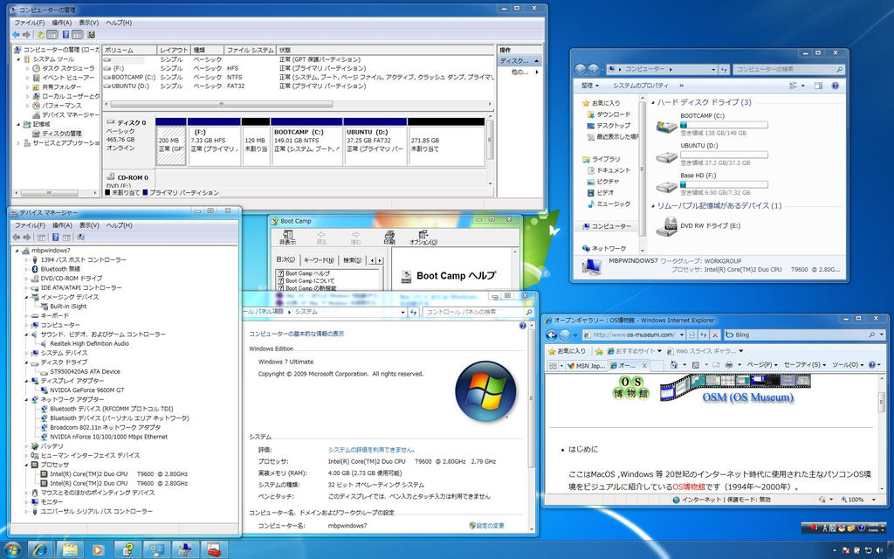This screenshot has width=894, height=559.
Task: Click Quick Tabs grid icon in IE
Action: pyautogui.click(x=553, y=365)
